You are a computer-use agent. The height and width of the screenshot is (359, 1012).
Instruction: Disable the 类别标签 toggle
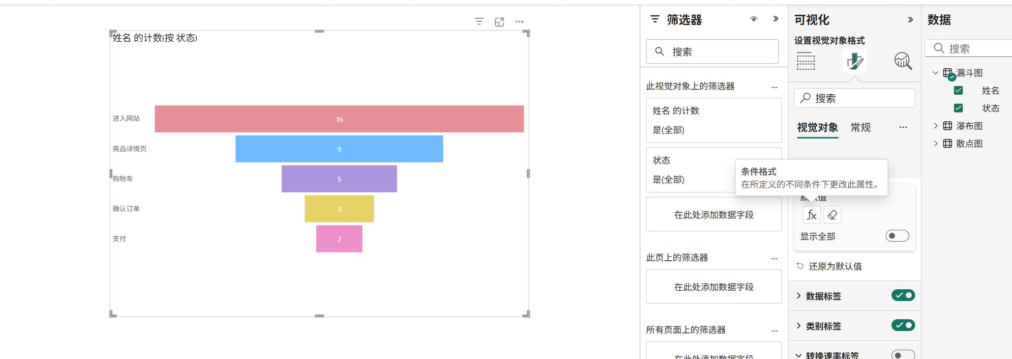[903, 325]
